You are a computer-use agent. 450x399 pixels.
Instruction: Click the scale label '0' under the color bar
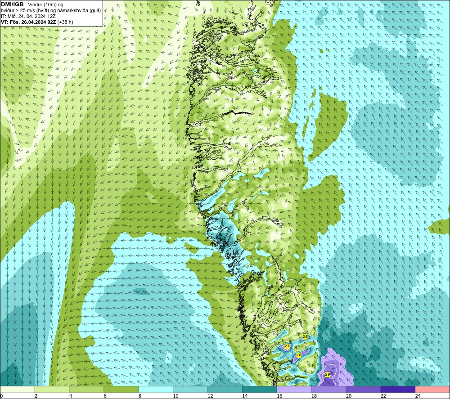(1, 396)
